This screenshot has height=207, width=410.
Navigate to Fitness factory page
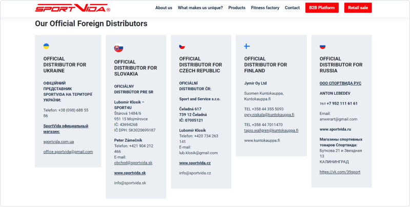pyautogui.click(x=265, y=8)
